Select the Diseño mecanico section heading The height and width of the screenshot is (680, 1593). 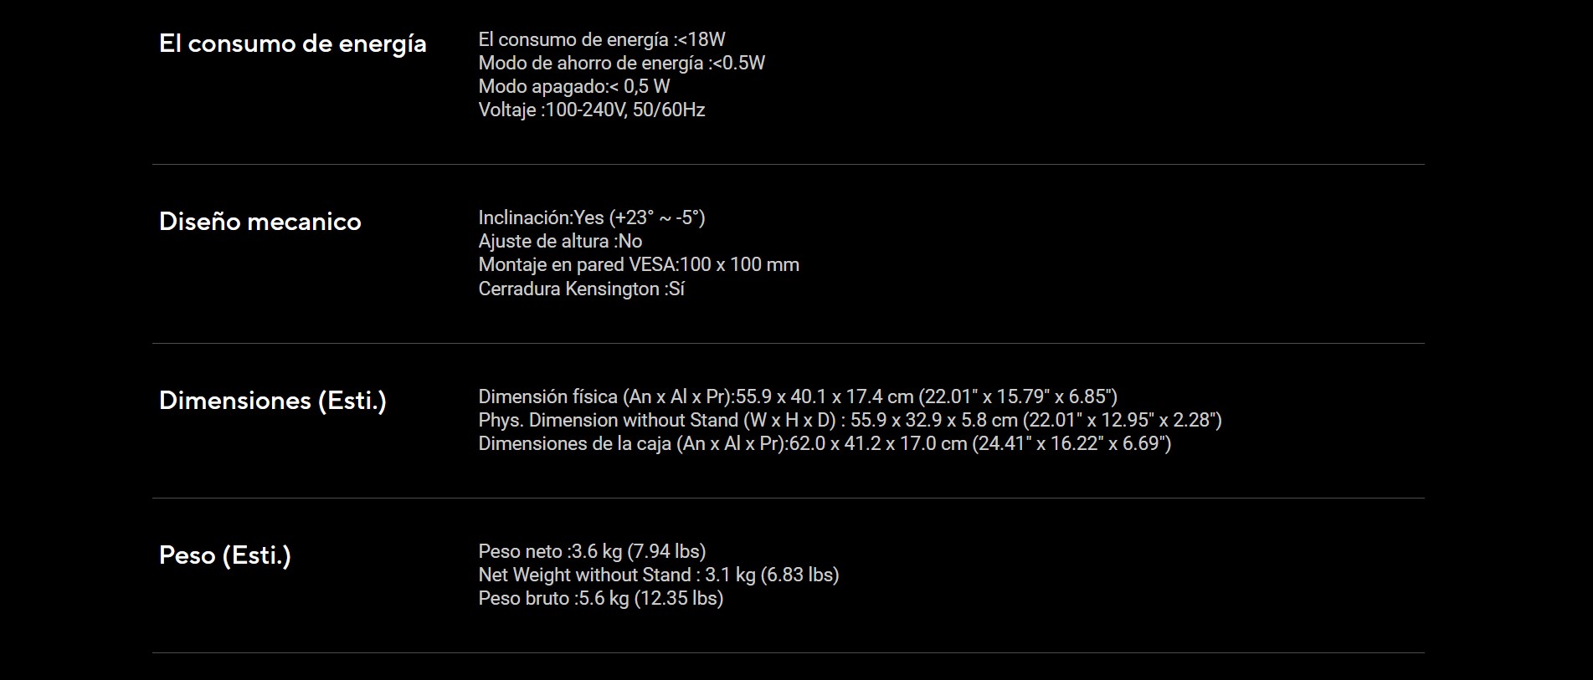click(260, 222)
